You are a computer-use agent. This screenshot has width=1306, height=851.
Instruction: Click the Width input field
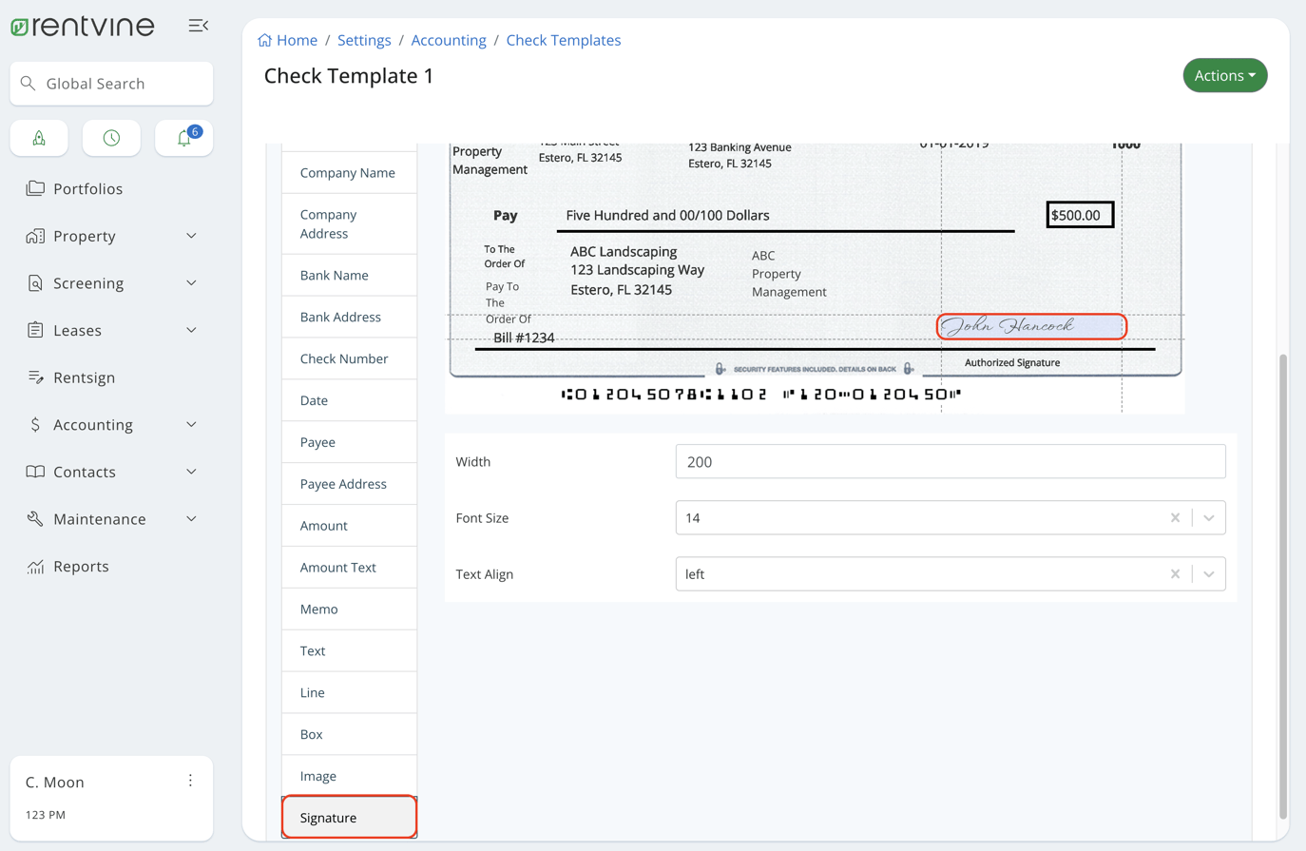point(950,462)
